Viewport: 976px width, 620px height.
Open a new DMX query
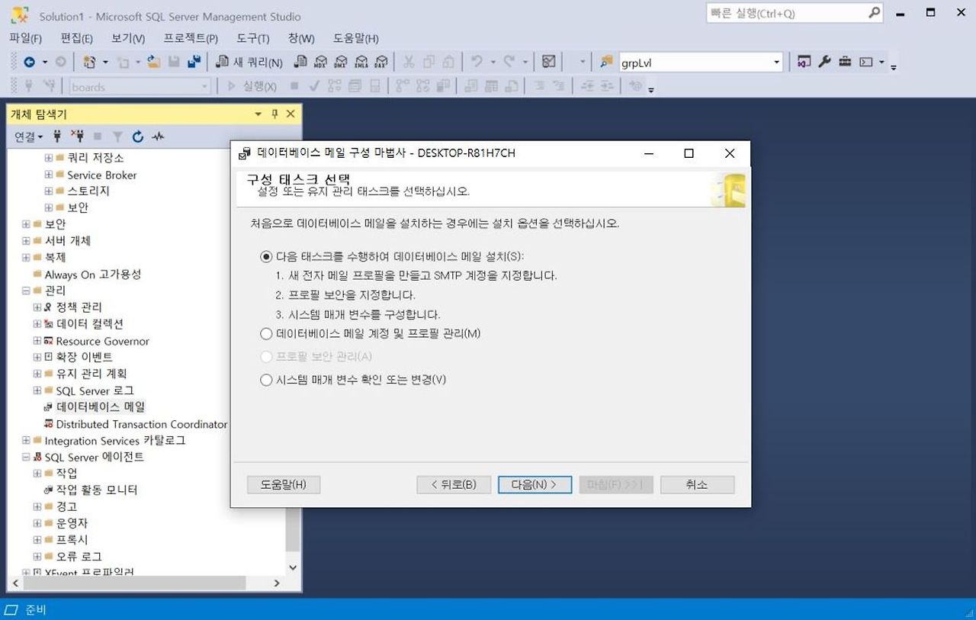(x=341, y=63)
